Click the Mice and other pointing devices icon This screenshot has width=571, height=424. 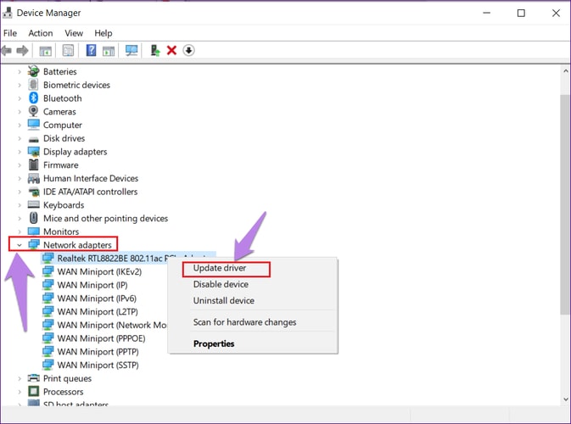(x=33, y=218)
